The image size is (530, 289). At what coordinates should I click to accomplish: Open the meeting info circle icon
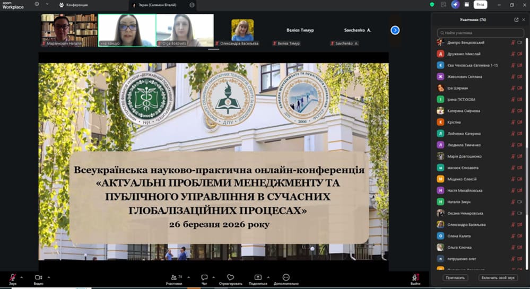(x=37, y=4)
